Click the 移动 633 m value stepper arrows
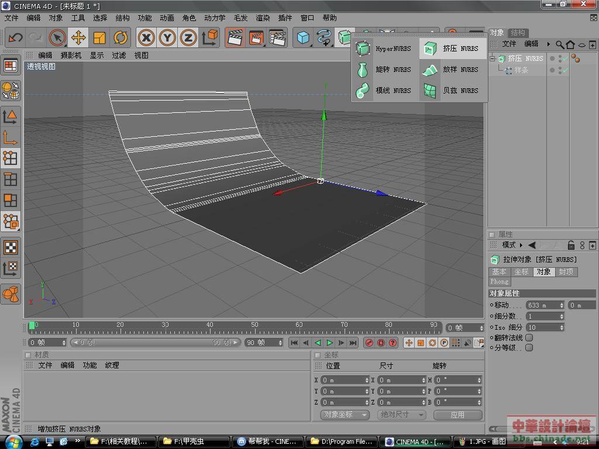Image resolution: width=599 pixels, height=449 pixels. [x=562, y=305]
